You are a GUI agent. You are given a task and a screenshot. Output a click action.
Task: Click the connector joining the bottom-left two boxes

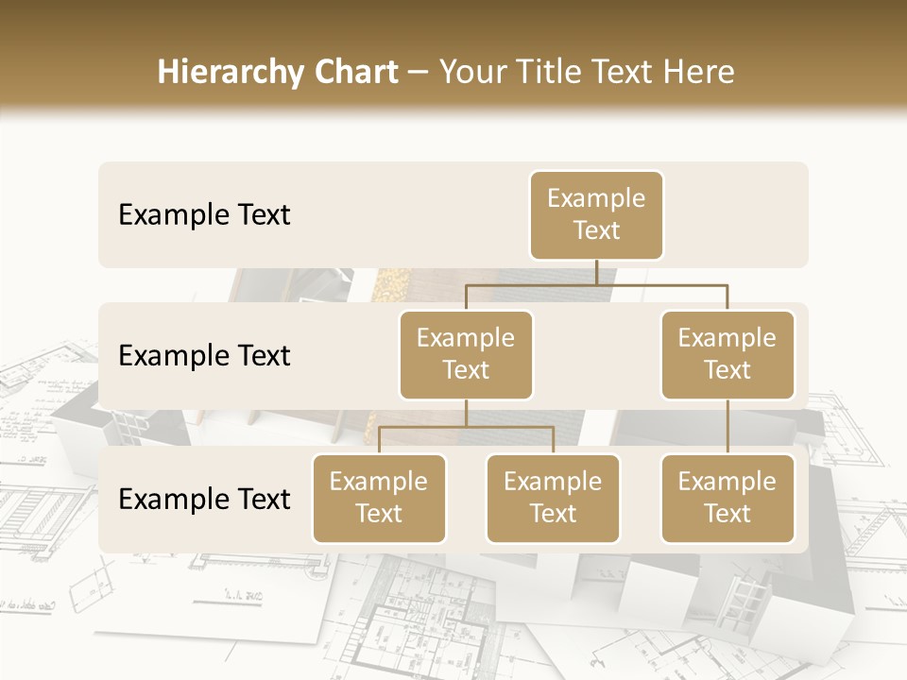466,427
